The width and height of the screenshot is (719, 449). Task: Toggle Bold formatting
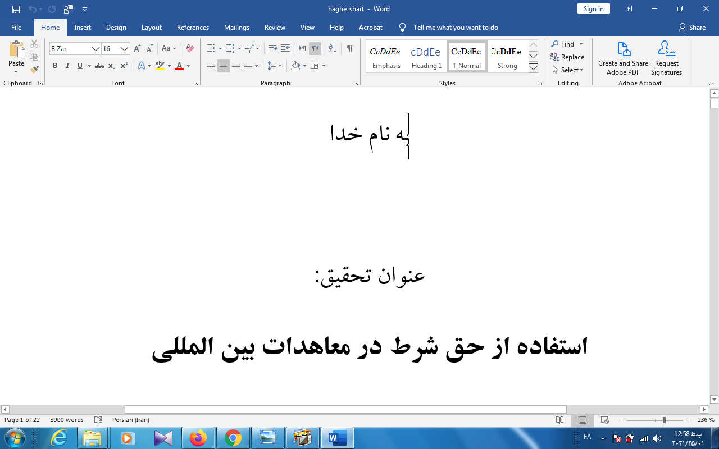pyautogui.click(x=55, y=66)
